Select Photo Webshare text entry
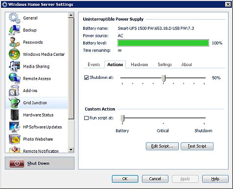 tap(38, 139)
